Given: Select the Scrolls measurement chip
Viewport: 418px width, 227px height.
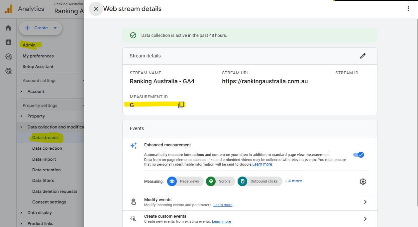Looking at the screenshot, I should [220, 181].
